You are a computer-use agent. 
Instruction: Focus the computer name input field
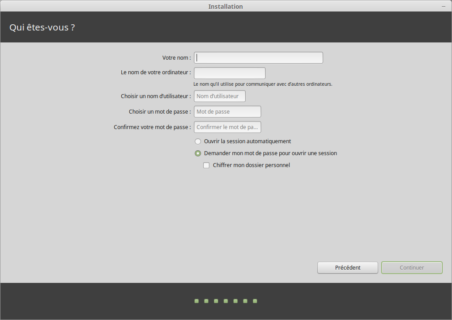click(x=229, y=73)
